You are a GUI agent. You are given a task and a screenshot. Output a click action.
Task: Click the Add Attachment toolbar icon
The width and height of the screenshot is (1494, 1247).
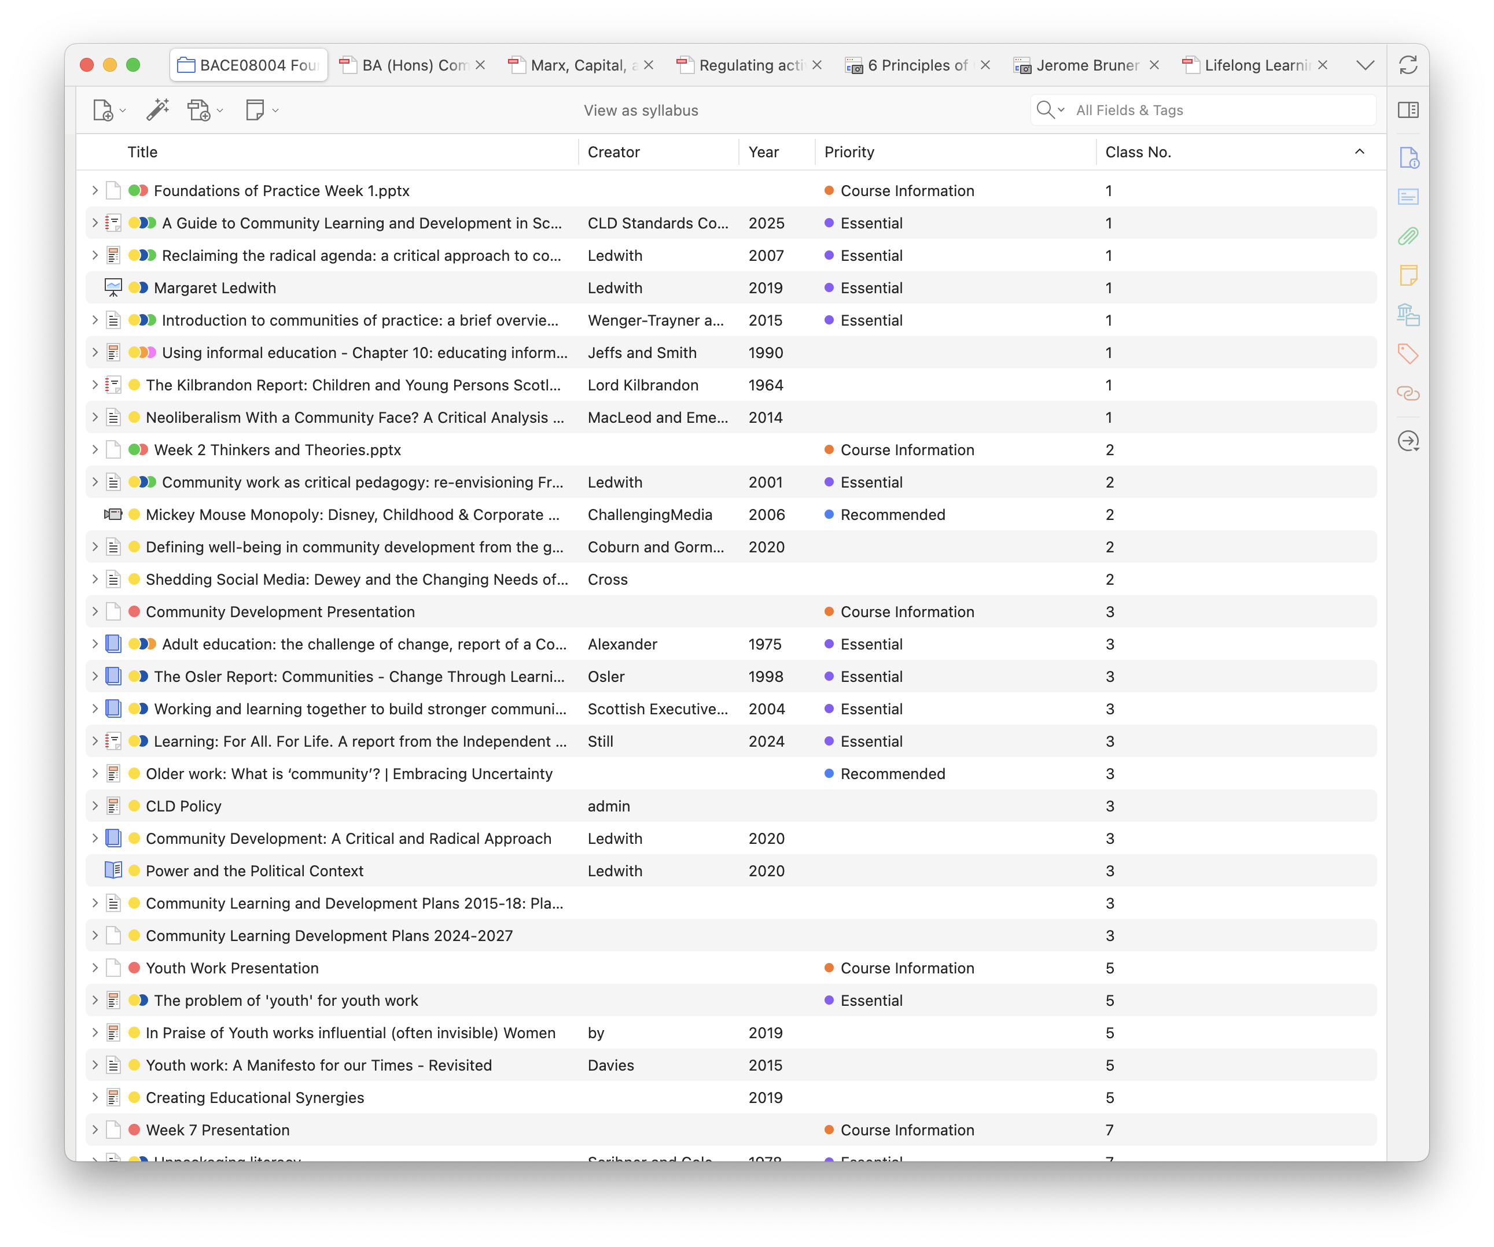[198, 110]
